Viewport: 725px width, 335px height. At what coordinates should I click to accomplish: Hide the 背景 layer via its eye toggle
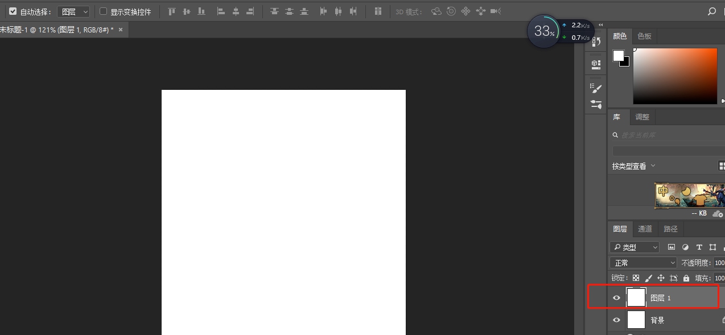(616, 320)
